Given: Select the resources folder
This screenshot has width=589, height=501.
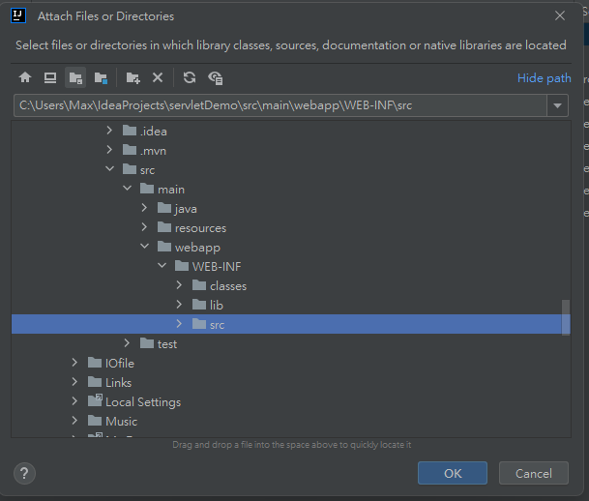Looking at the screenshot, I should coord(191,227).
